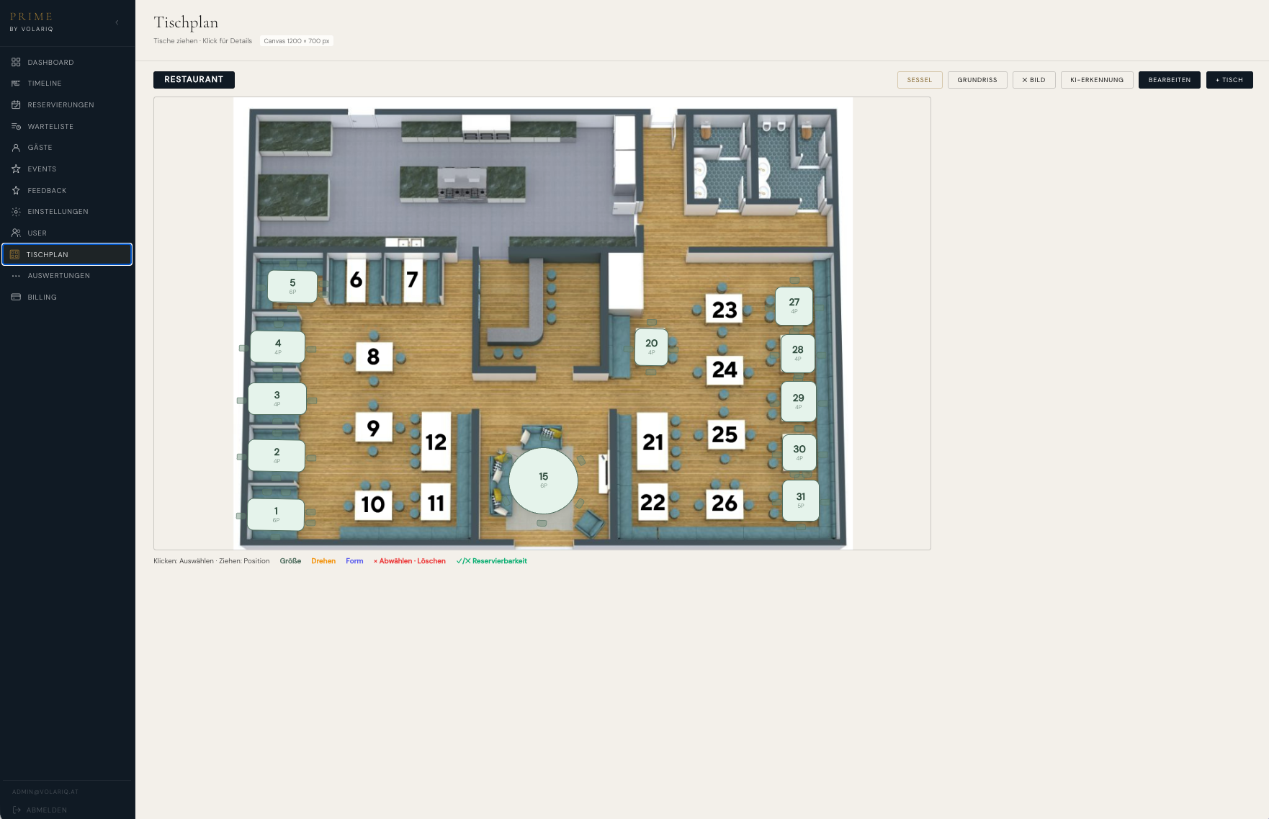Image resolution: width=1269 pixels, height=819 pixels.
Task: Click the Gäste person icon
Action: 16,148
